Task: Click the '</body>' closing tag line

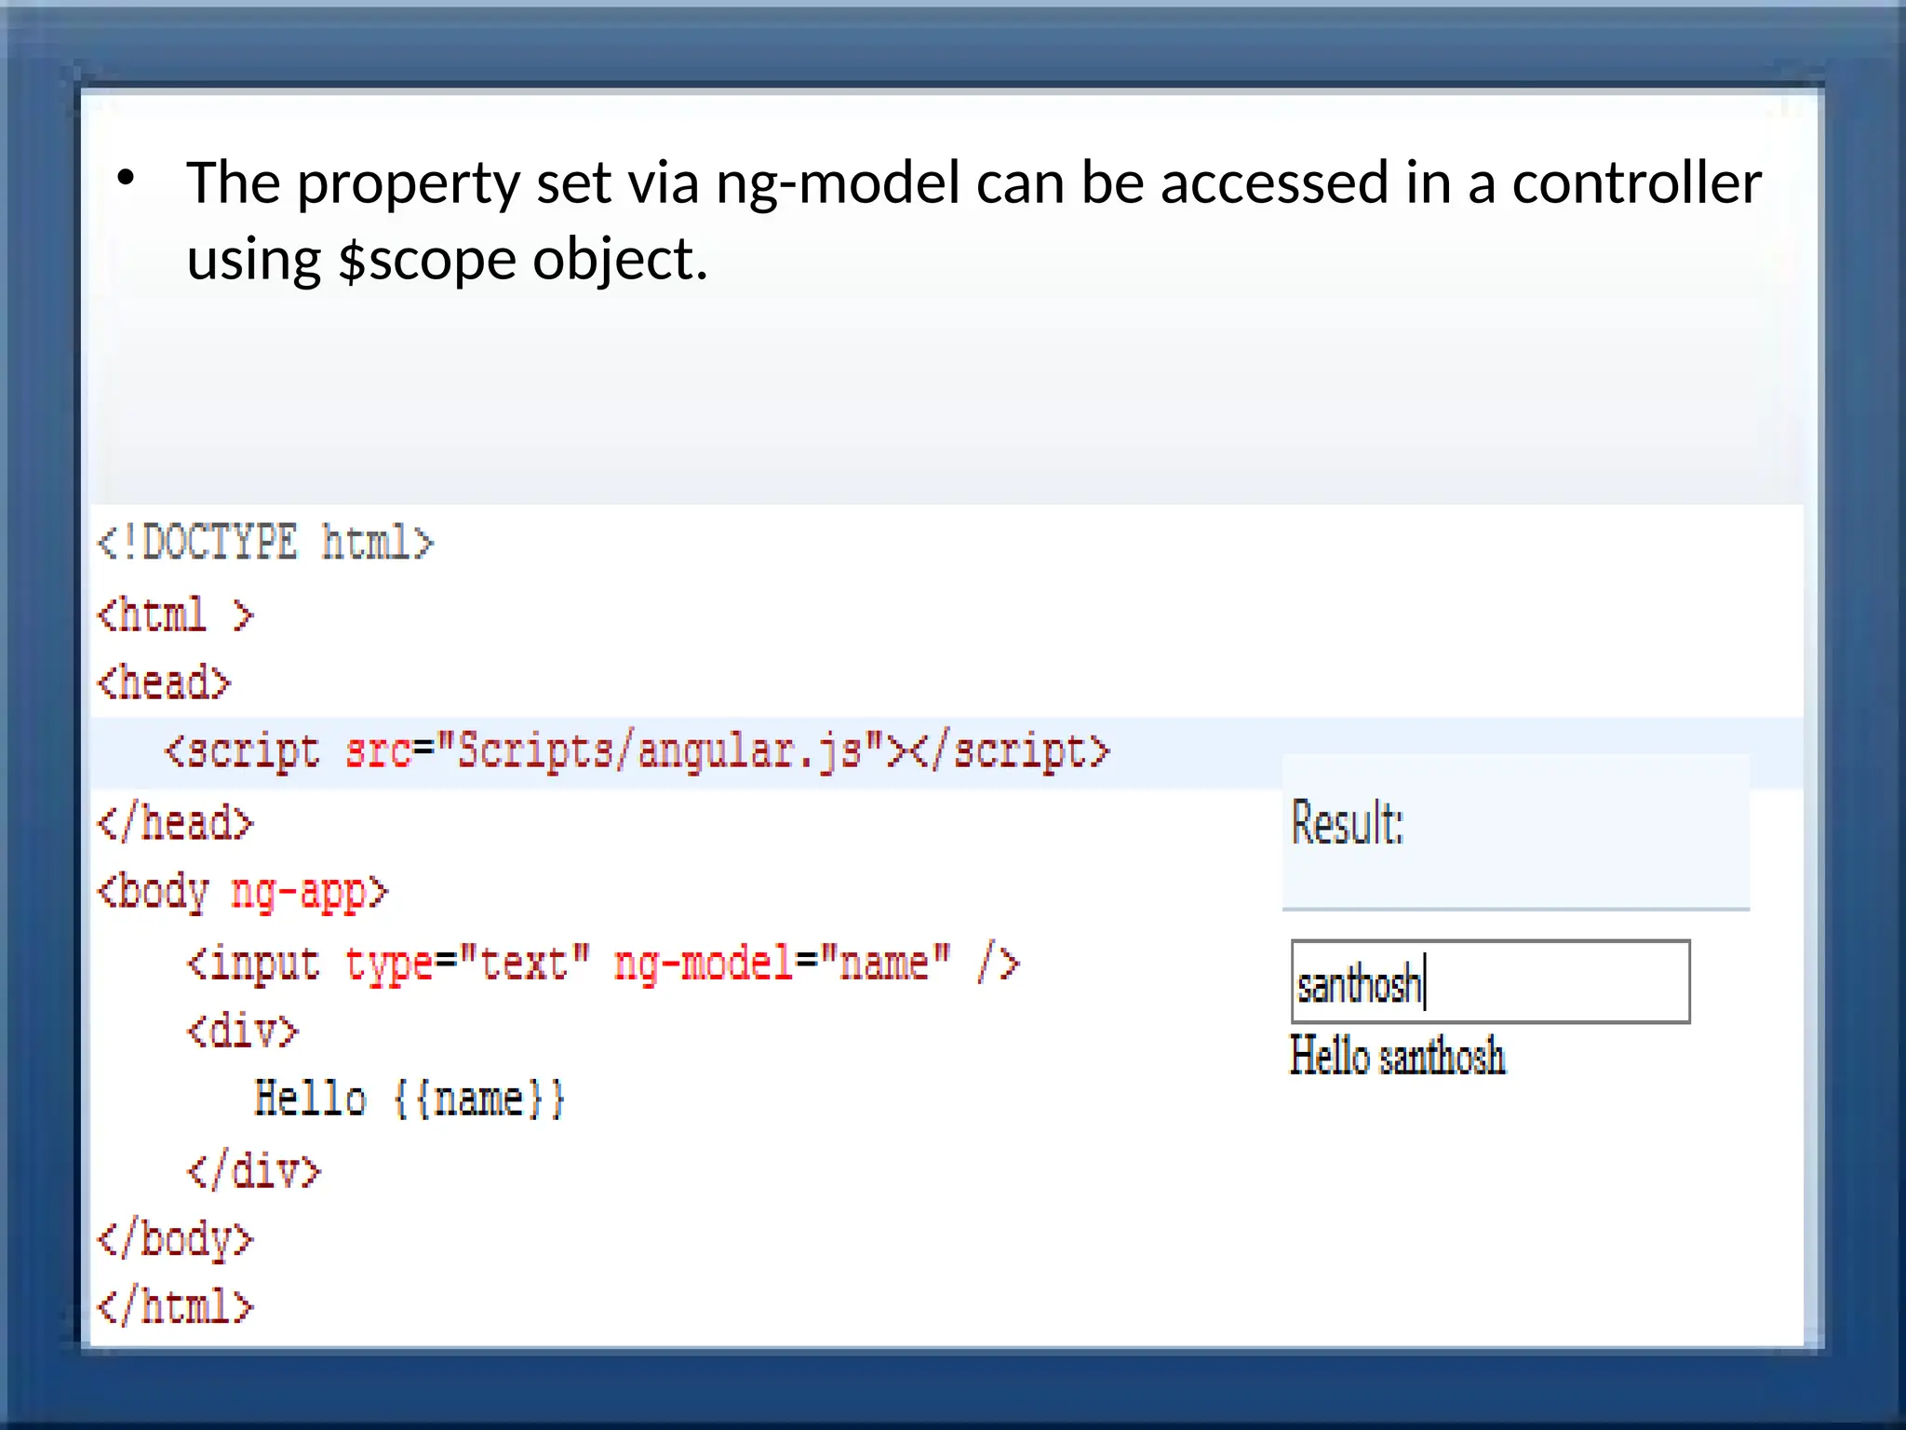Action: [175, 1240]
